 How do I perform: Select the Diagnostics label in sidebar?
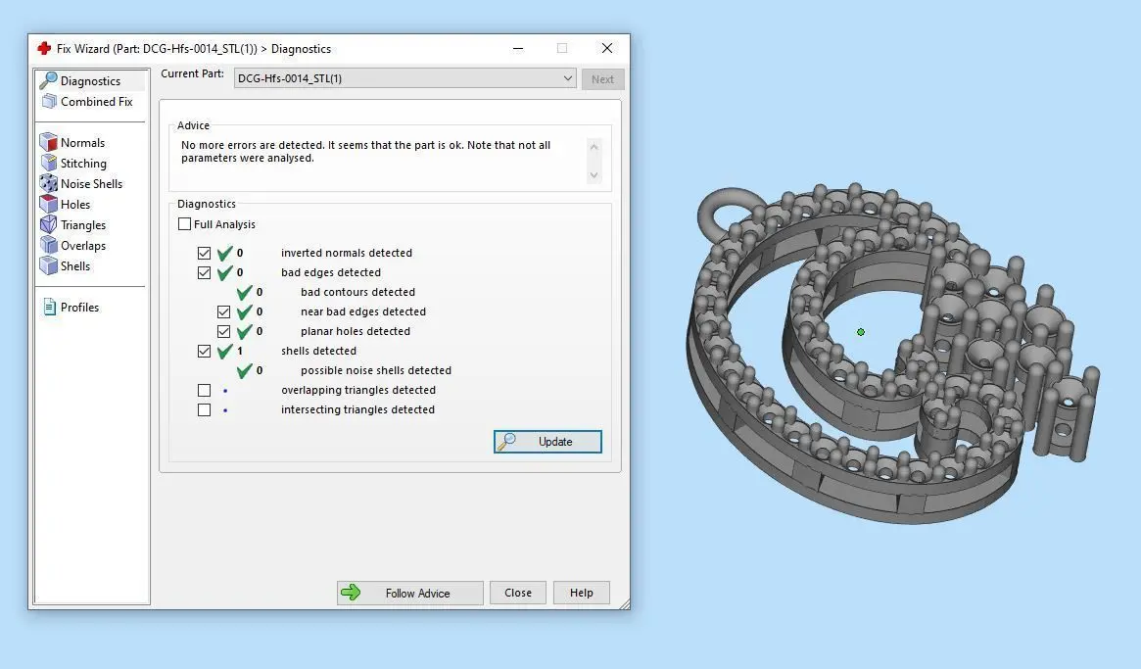click(91, 80)
